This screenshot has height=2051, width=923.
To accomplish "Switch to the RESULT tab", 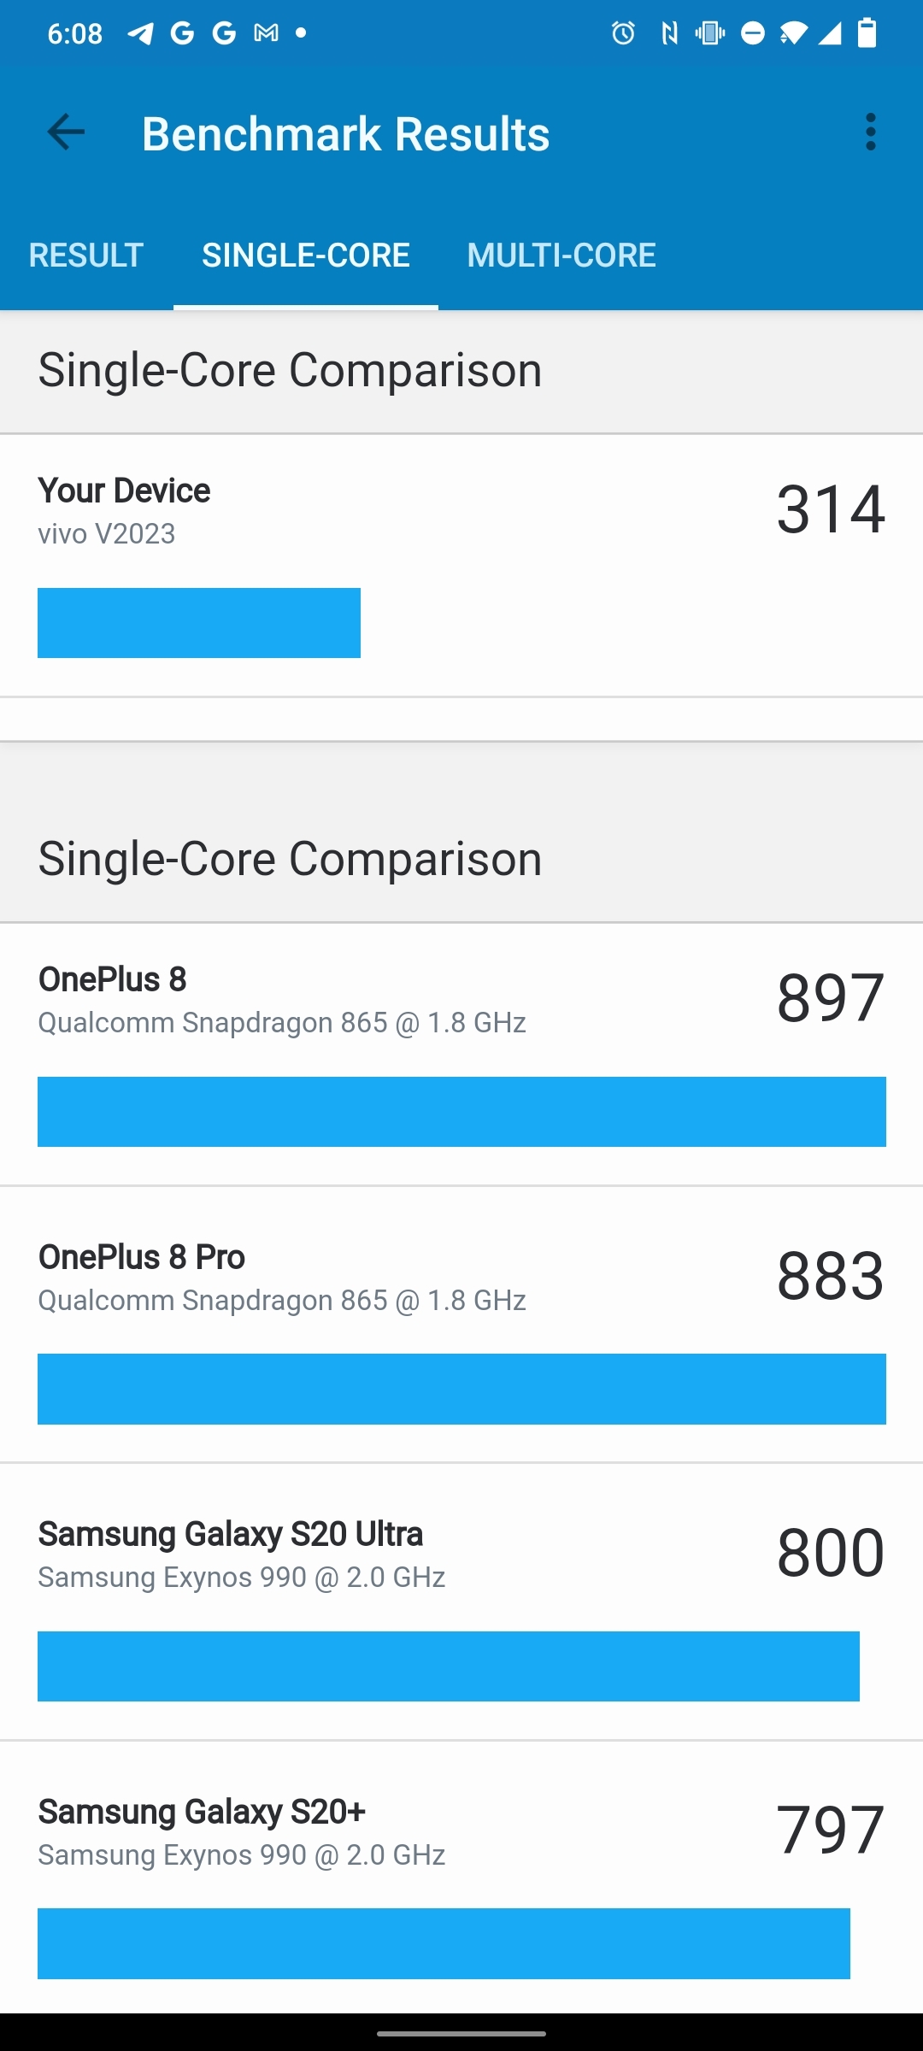I will coord(86,256).
